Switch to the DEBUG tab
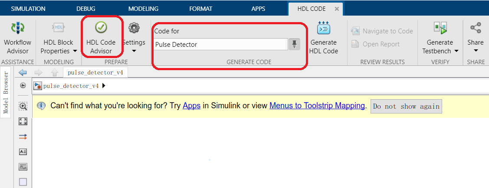This screenshot has height=188, width=489. 86,9
